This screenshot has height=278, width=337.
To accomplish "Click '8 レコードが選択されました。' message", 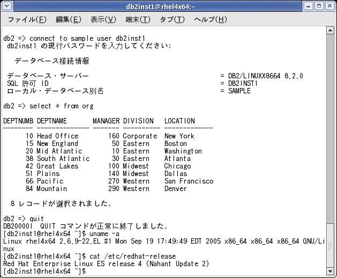I will pyautogui.click(x=61, y=204).
